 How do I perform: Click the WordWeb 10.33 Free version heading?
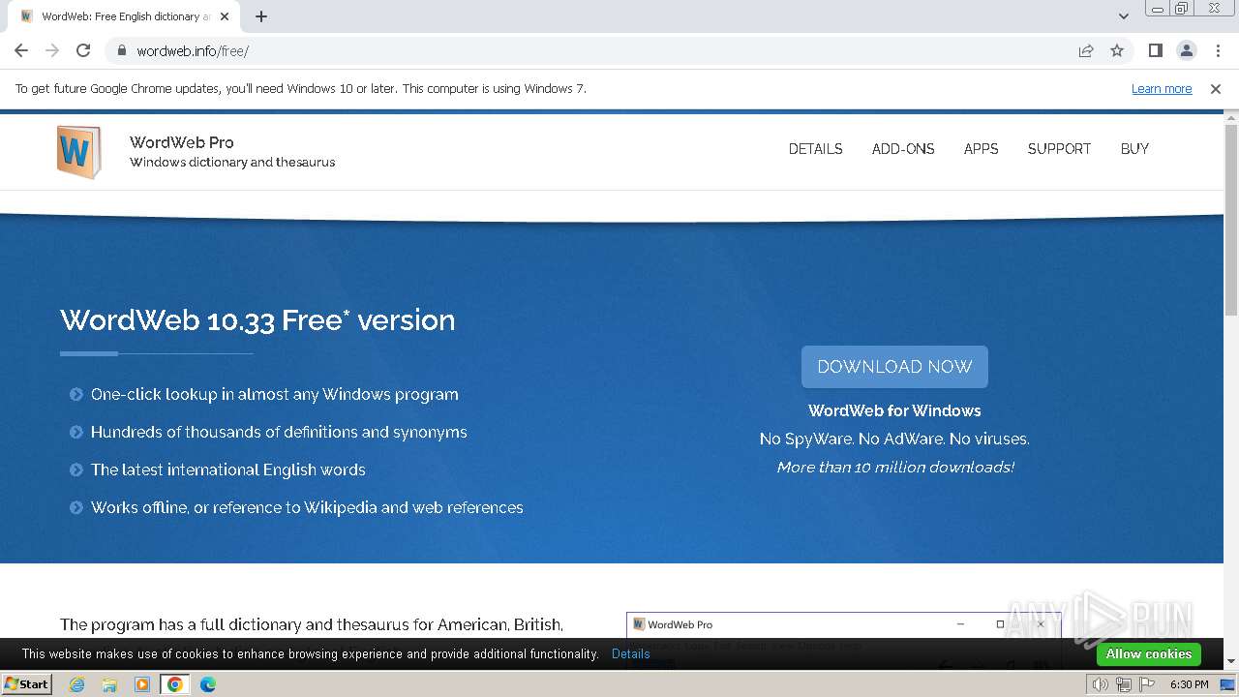257,319
